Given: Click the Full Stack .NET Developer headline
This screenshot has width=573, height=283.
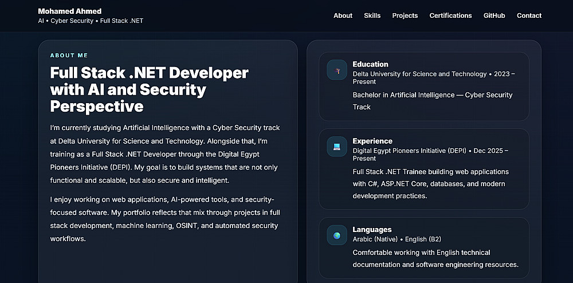Looking at the screenshot, I should point(149,89).
